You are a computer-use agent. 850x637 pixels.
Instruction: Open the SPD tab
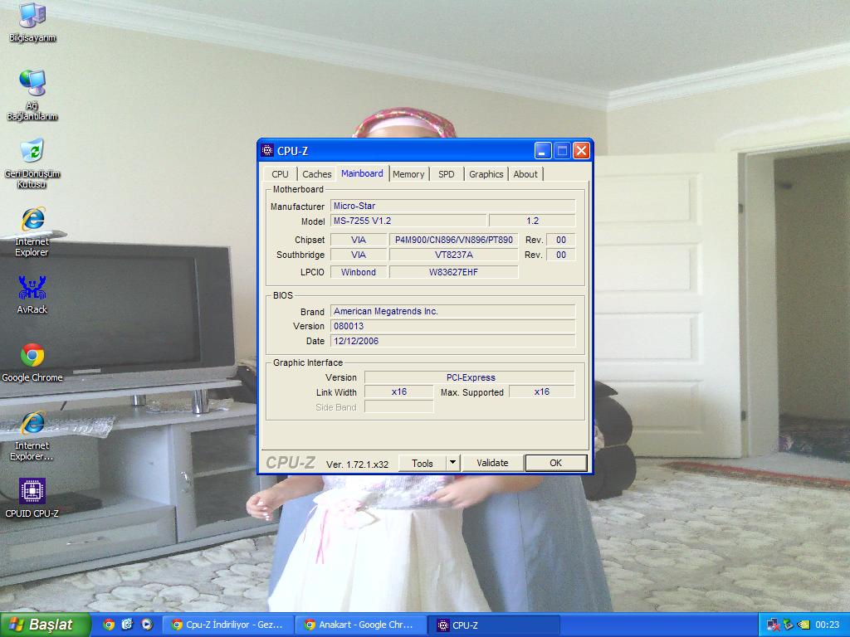click(x=447, y=174)
